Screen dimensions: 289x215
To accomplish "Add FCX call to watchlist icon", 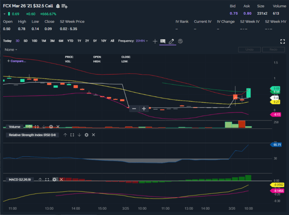I will pos(64,6).
